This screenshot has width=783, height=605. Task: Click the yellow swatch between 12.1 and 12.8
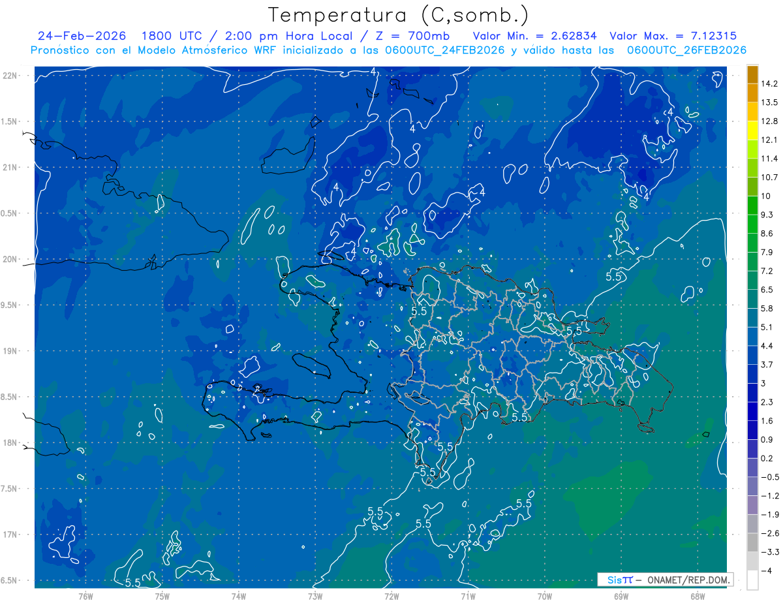coord(752,131)
